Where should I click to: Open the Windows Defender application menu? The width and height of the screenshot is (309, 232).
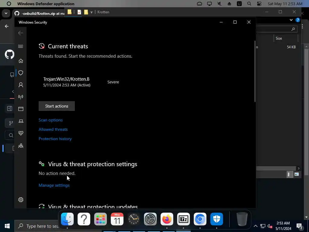point(46,4)
